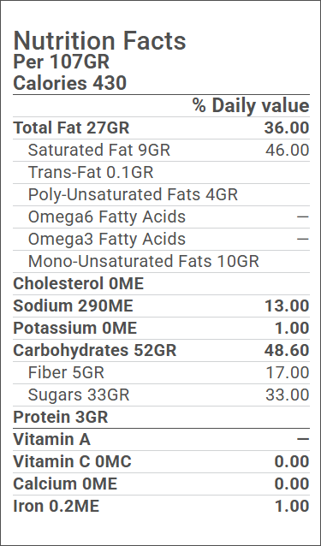Screen dimensions: 321x546
Task: Click the Nutrition Facts heading
Action: (x=99, y=41)
